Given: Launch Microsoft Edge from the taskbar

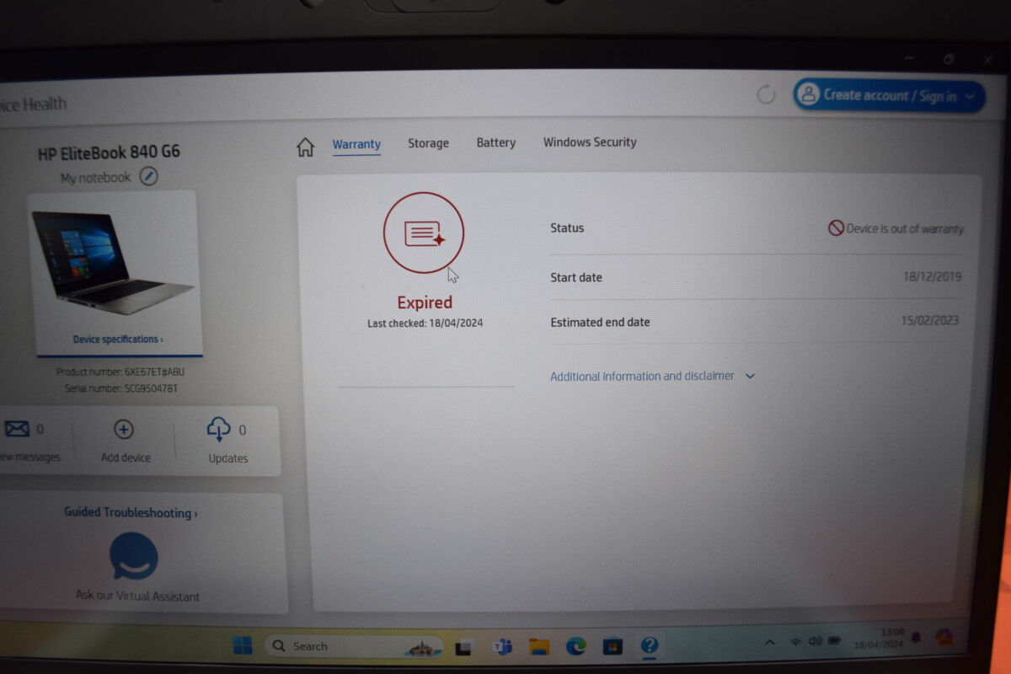Looking at the screenshot, I should click(x=576, y=647).
